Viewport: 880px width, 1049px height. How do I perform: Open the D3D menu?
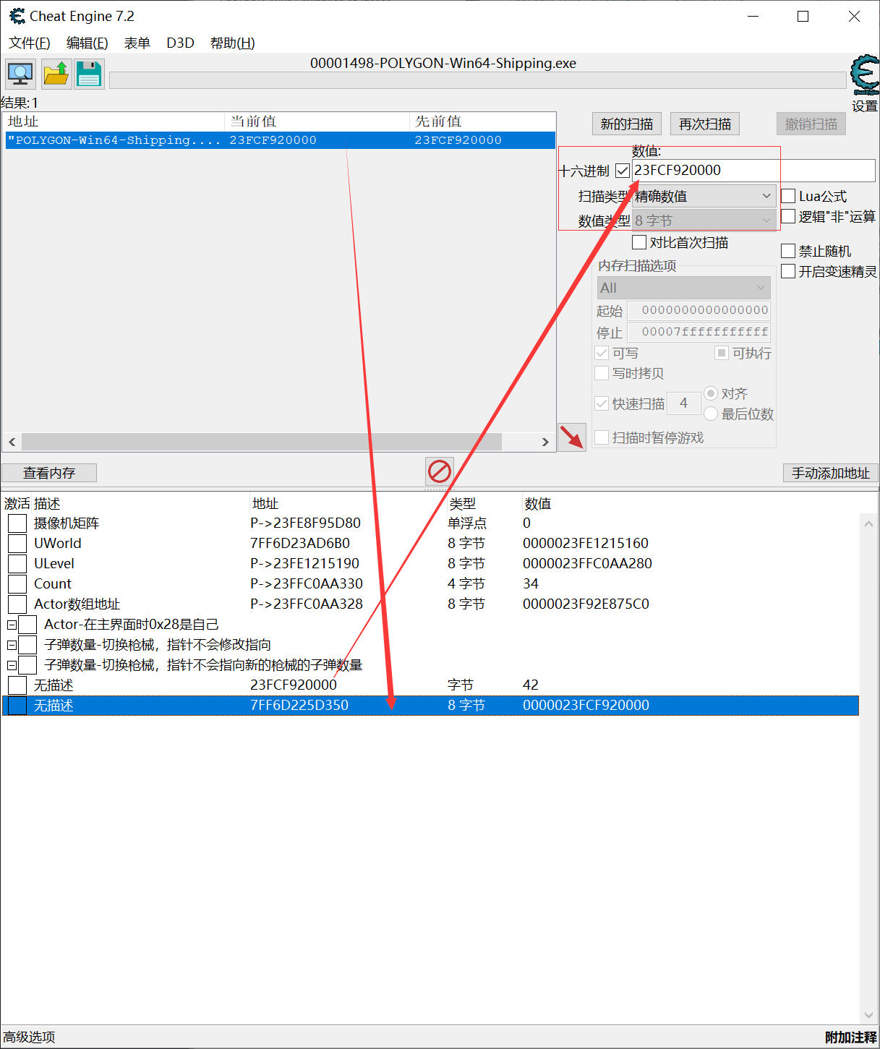coord(180,43)
